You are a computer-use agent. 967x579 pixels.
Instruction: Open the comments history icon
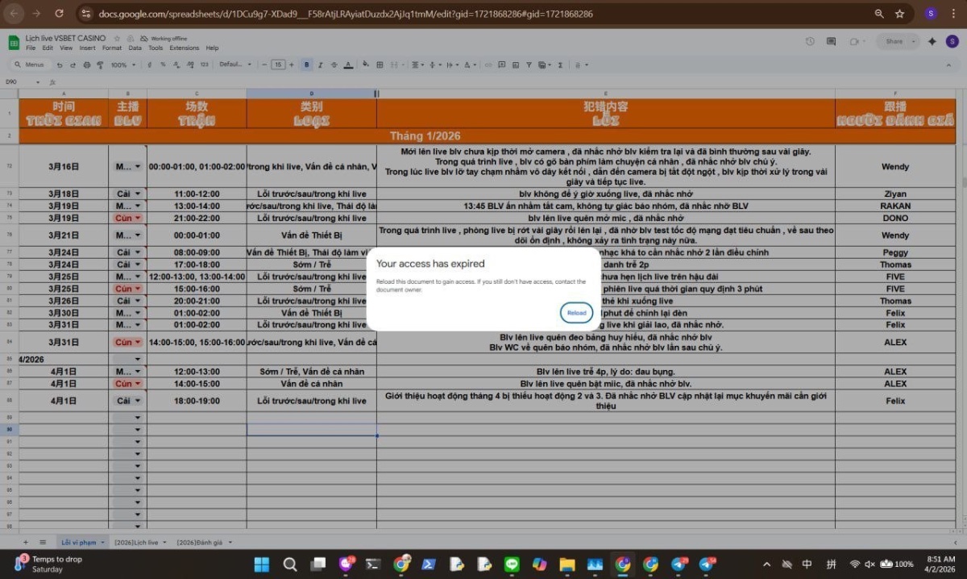click(831, 41)
